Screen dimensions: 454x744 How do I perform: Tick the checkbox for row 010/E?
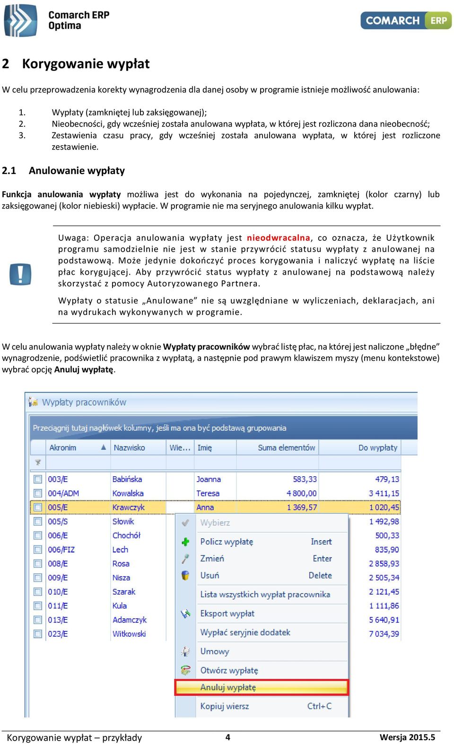click(x=38, y=592)
